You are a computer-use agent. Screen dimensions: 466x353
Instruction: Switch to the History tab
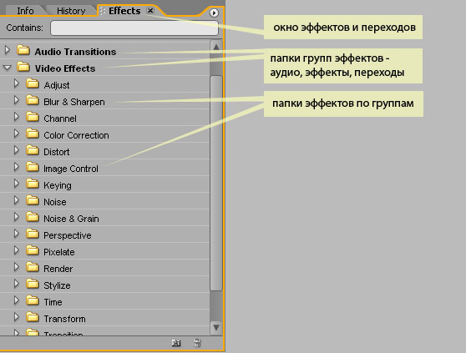click(x=71, y=11)
